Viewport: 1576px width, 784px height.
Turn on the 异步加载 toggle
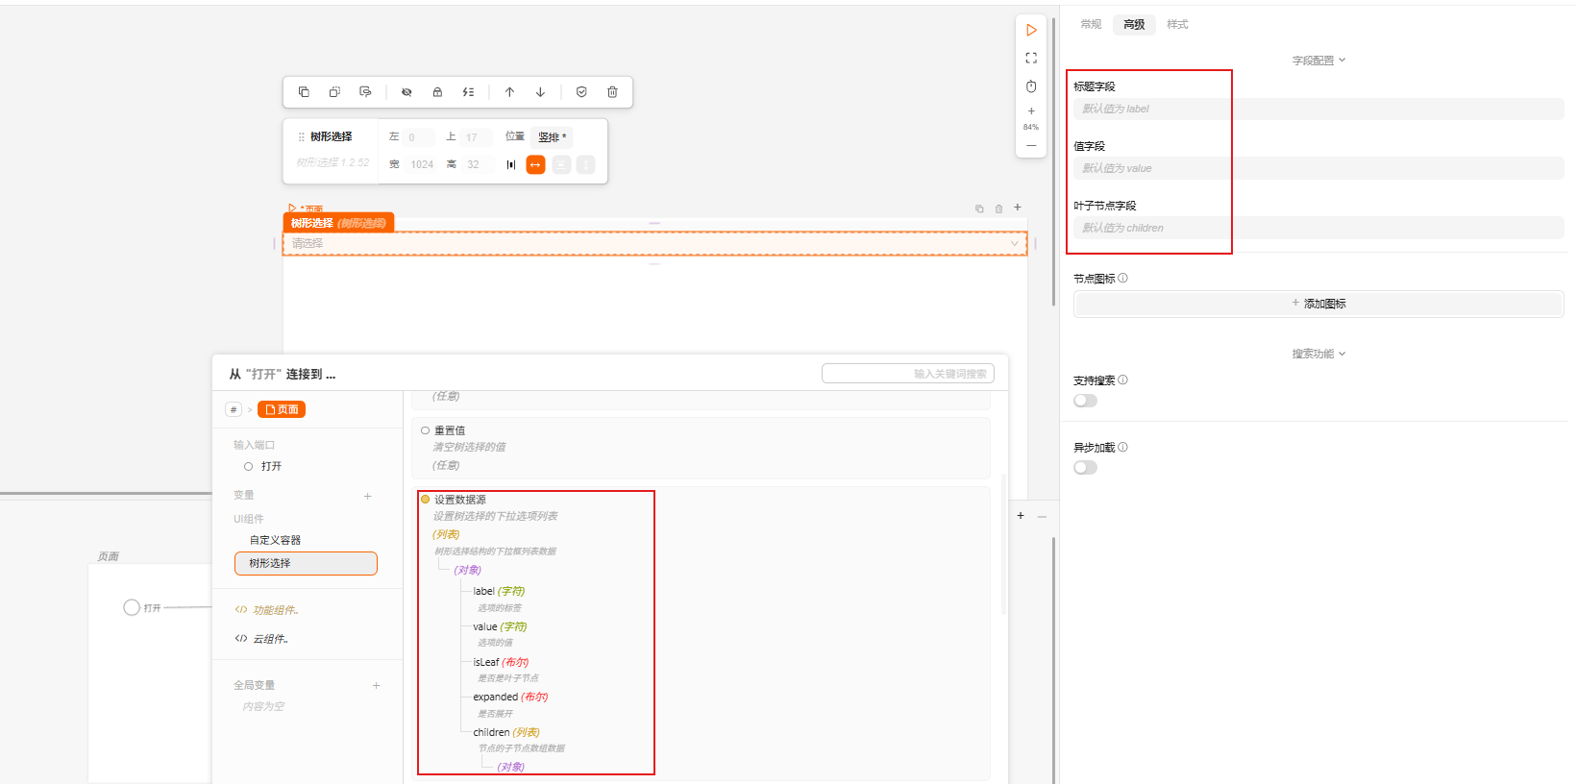click(1085, 468)
